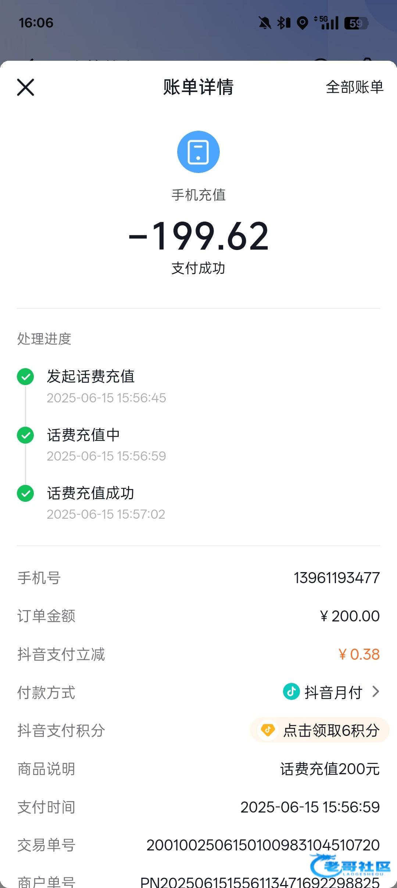The width and height of the screenshot is (397, 888).
Task: Tap the ¥0.38 discount amount
Action: (359, 655)
